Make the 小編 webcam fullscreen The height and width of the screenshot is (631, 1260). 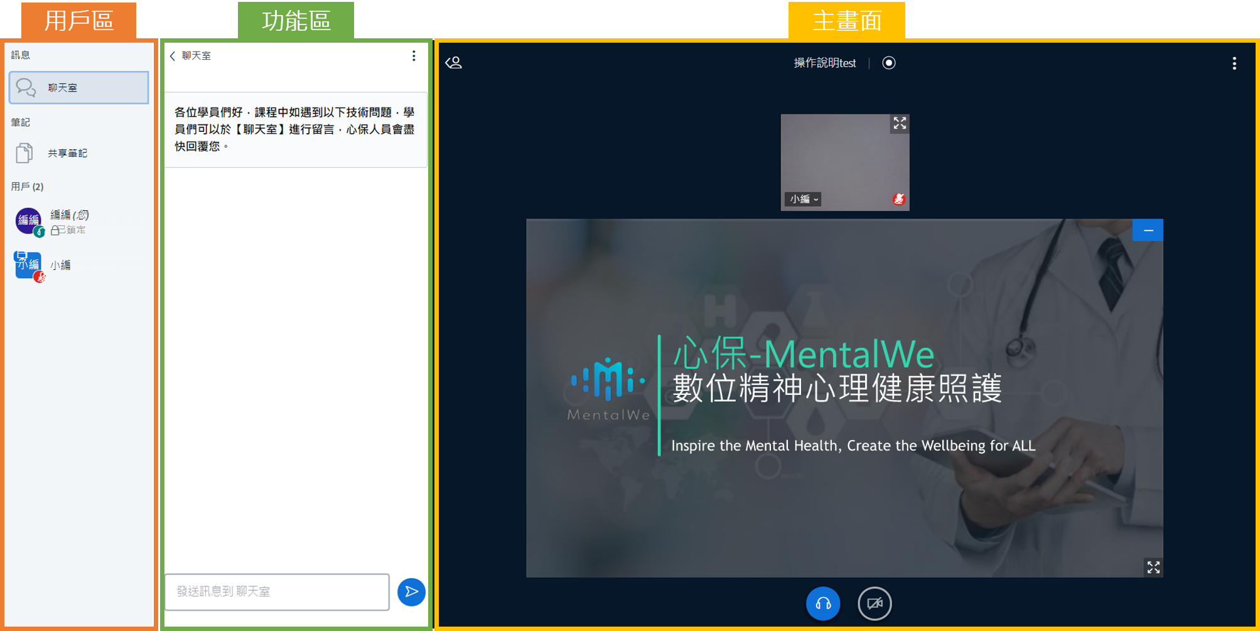click(900, 123)
